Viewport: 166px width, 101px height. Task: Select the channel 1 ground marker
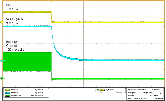[3, 22]
